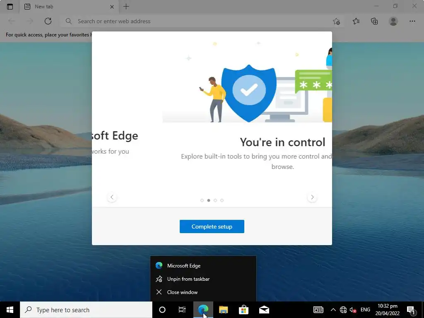Open News and interests taskbar icon
Image resolution: width=424 pixels, height=318 pixels.
click(318, 310)
